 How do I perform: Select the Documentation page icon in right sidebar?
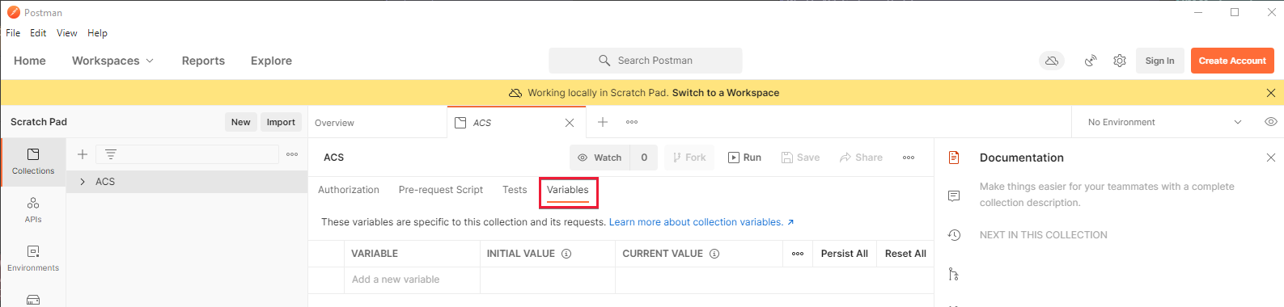(x=954, y=158)
